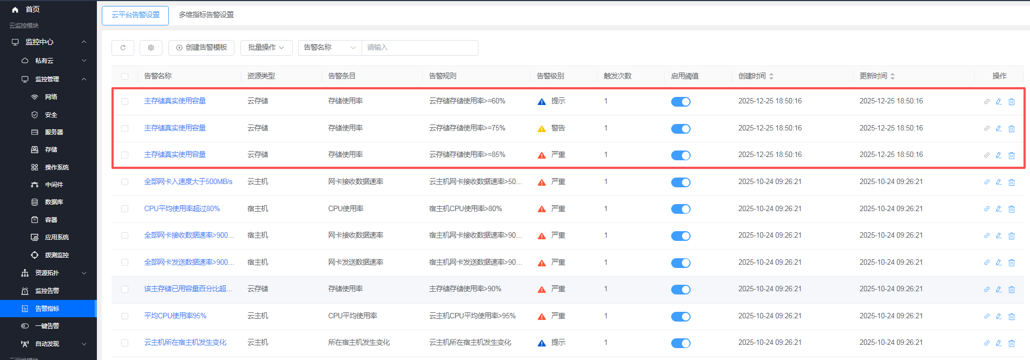
Task: Open the 全部网卡入速度大于500MB/s alarm link
Action: (x=188, y=182)
